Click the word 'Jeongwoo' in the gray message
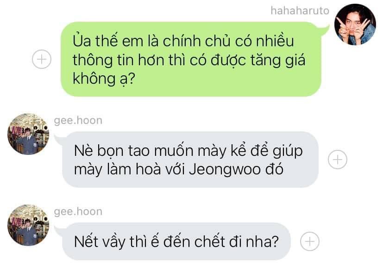Image resolution: width=383 pixels, height=271 pixels. 225,169
